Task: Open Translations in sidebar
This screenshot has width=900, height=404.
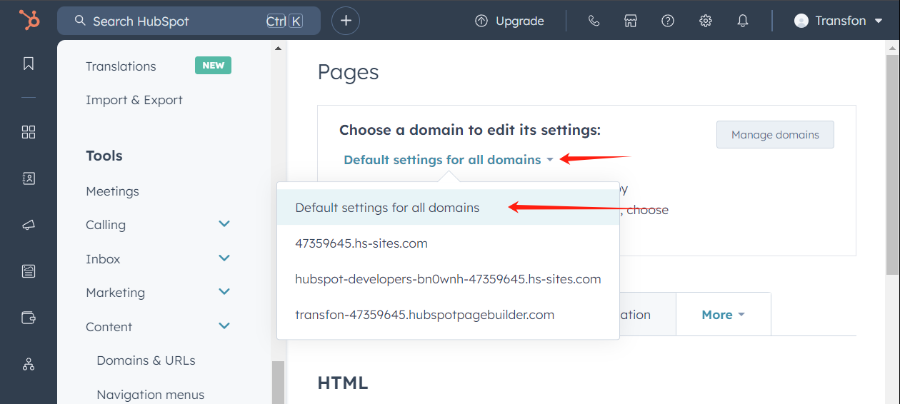Action: pyautogui.click(x=121, y=66)
